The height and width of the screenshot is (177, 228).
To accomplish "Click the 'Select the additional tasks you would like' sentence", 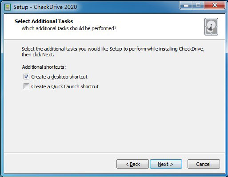I will [113, 49].
